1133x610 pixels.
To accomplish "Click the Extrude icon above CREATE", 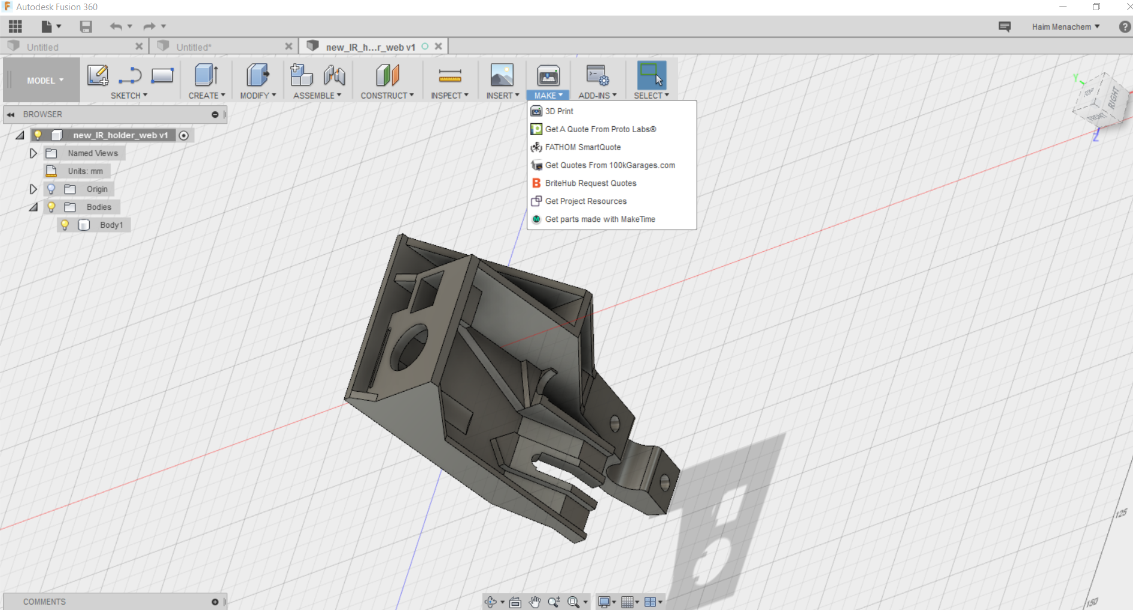I will pos(206,75).
